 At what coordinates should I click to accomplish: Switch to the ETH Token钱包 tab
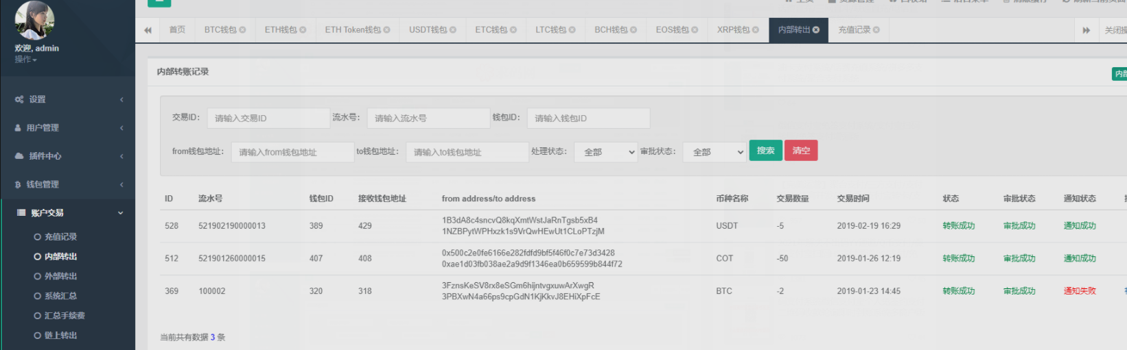353,30
